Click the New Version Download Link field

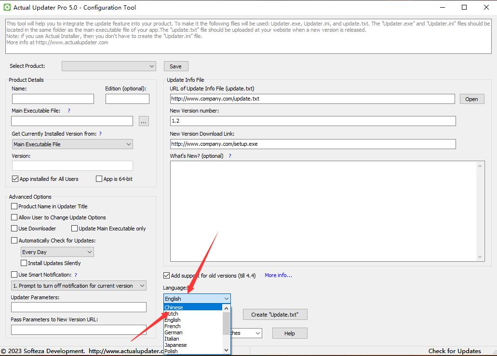pos(313,144)
